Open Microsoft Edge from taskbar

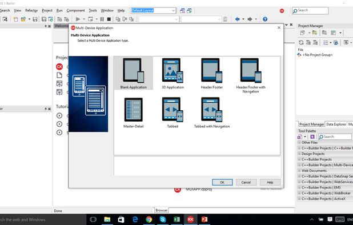coord(135,219)
